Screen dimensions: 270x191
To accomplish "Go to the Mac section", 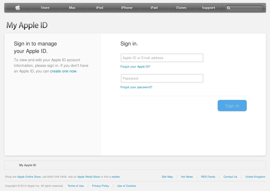I will [72, 7].
